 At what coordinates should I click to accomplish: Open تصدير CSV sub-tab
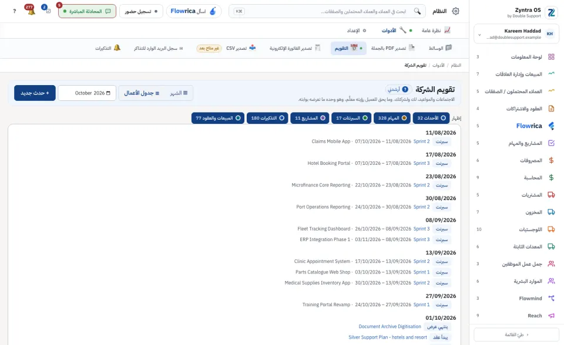click(241, 48)
